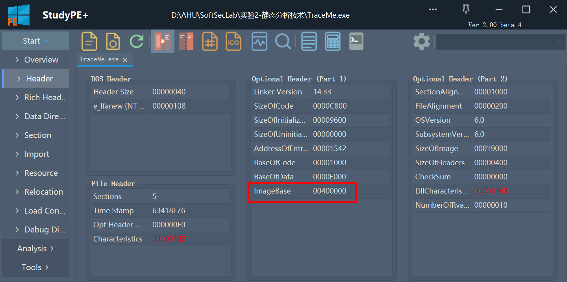Viewport: 567px width, 282px height.
Task: Click the red DllCharacteris... value 00008140
Action: point(491,191)
